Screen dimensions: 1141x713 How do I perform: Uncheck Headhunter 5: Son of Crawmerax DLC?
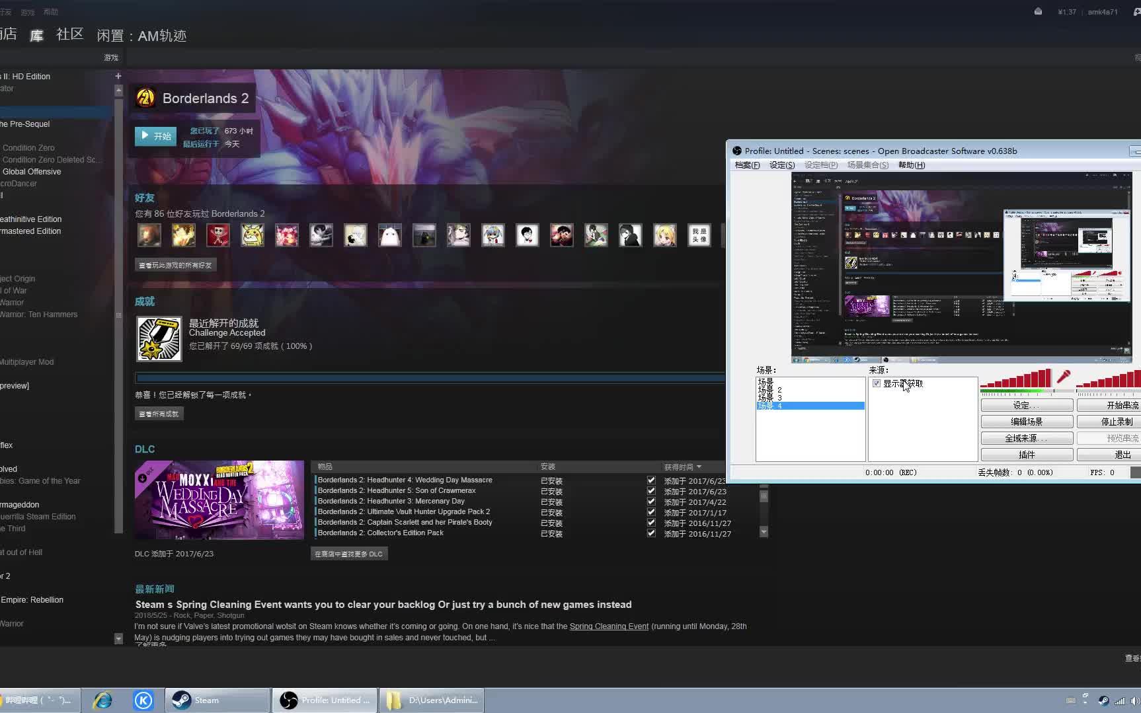651,491
